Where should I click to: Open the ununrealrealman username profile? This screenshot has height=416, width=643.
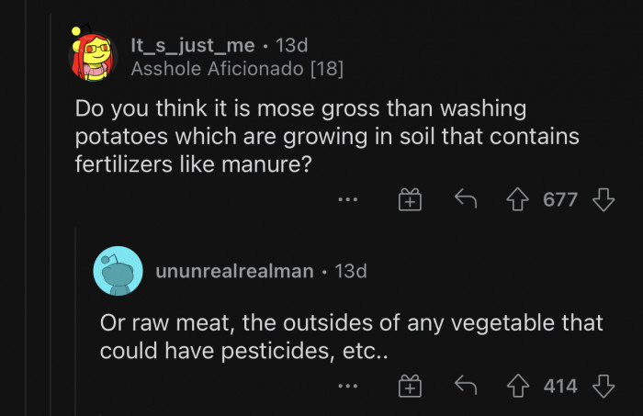point(233,271)
